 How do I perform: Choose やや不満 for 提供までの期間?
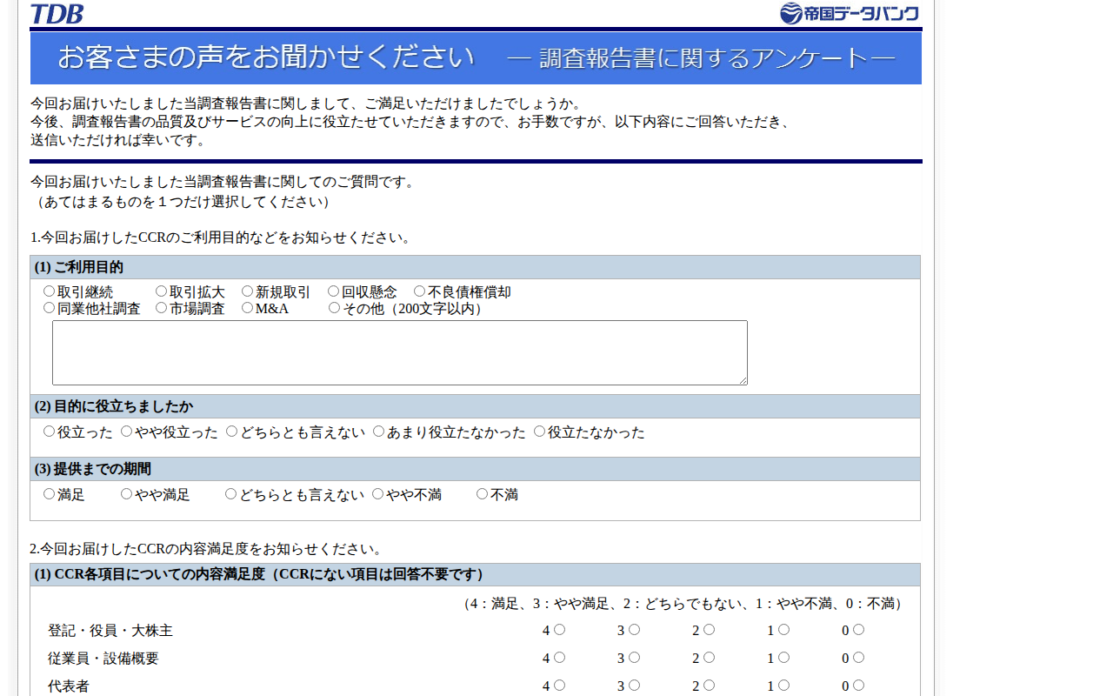pyautogui.click(x=377, y=493)
